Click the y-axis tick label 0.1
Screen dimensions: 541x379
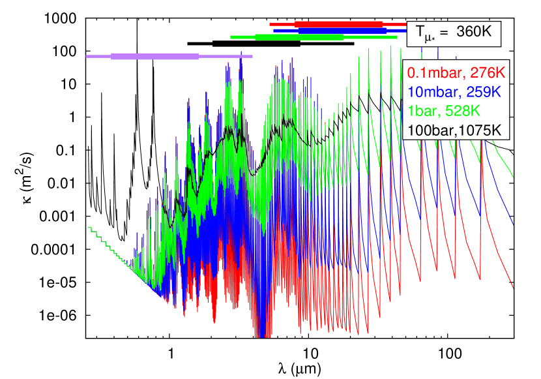(66, 151)
